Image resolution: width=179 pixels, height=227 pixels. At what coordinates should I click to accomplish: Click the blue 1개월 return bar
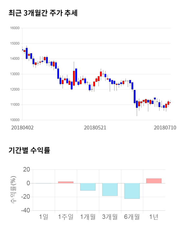(x=88, y=187)
